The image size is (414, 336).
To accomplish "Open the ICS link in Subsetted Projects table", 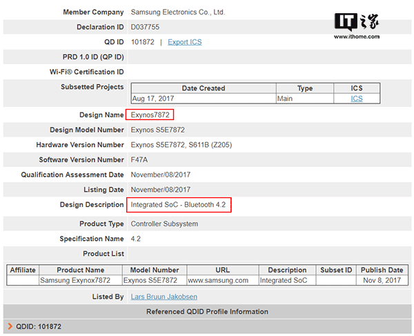I will coord(357,99).
